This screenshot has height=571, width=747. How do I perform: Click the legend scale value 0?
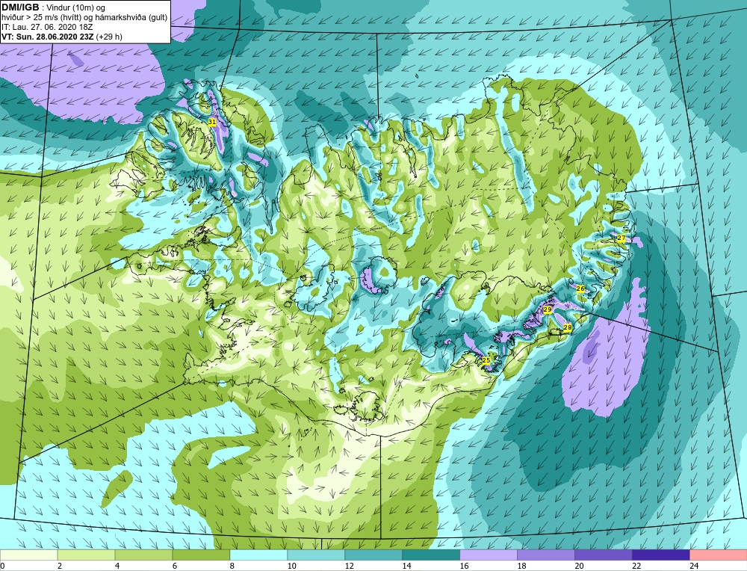pyautogui.click(x=2, y=566)
